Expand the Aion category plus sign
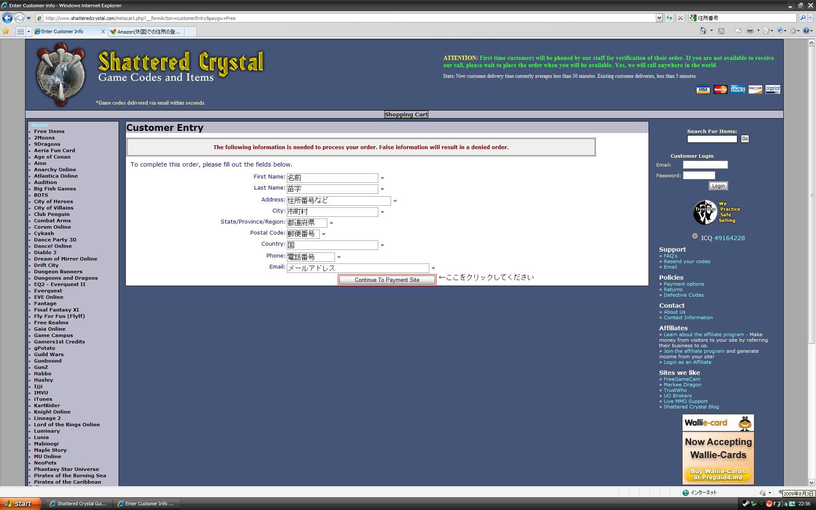Image resolution: width=816 pixels, height=510 pixels. [x=30, y=164]
